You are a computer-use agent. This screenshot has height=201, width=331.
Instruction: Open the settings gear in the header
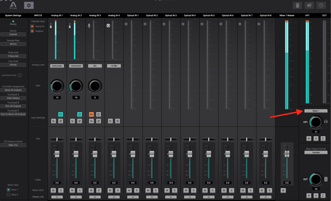29,5
